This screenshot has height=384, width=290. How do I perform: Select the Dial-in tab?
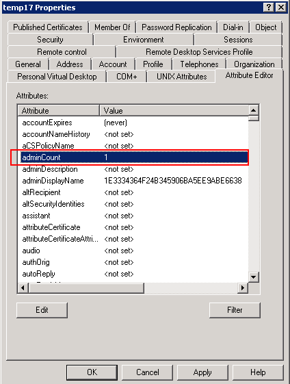(x=233, y=27)
